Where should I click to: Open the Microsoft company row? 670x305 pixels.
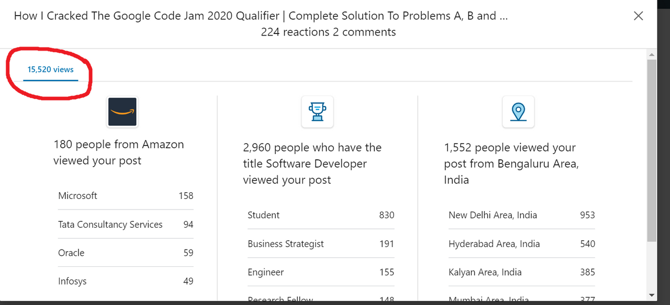coord(126,196)
